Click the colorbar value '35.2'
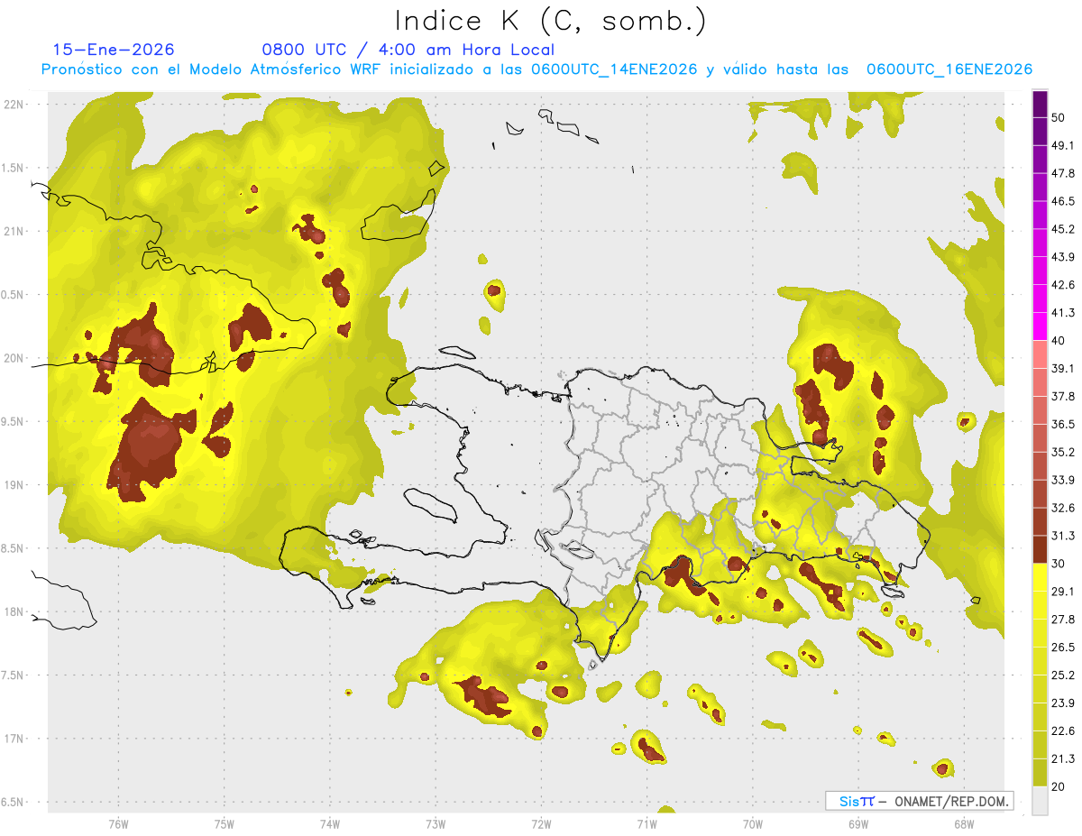1082x836 pixels. (1063, 452)
